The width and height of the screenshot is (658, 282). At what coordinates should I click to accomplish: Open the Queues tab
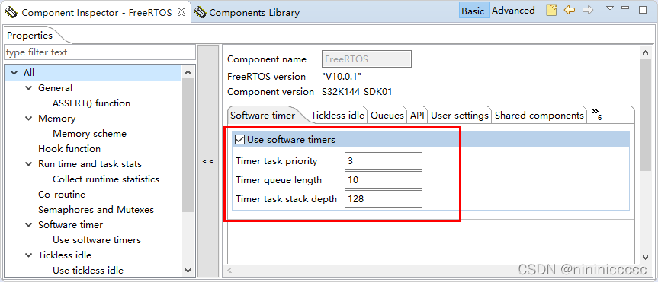click(387, 115)
